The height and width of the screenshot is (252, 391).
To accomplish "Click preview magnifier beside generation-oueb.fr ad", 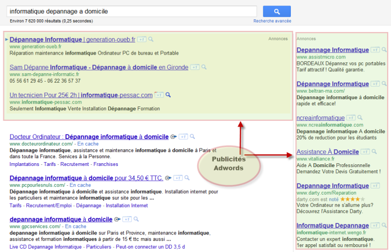I will coord(151,39).
